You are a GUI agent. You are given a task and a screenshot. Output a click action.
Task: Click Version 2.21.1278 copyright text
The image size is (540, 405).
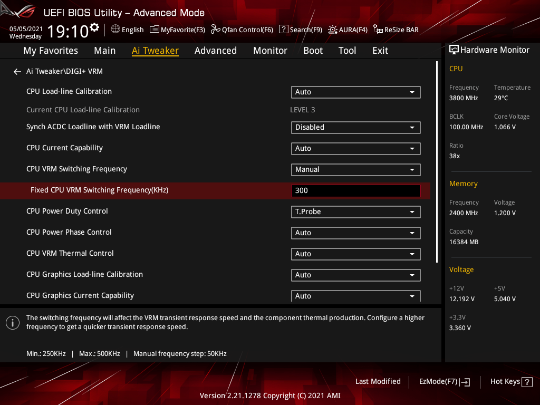coord(270,396)
